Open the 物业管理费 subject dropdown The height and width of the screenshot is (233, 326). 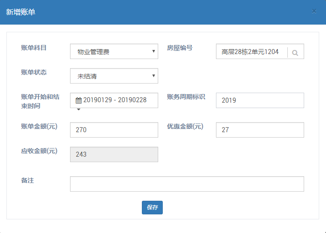pos(114,51)
